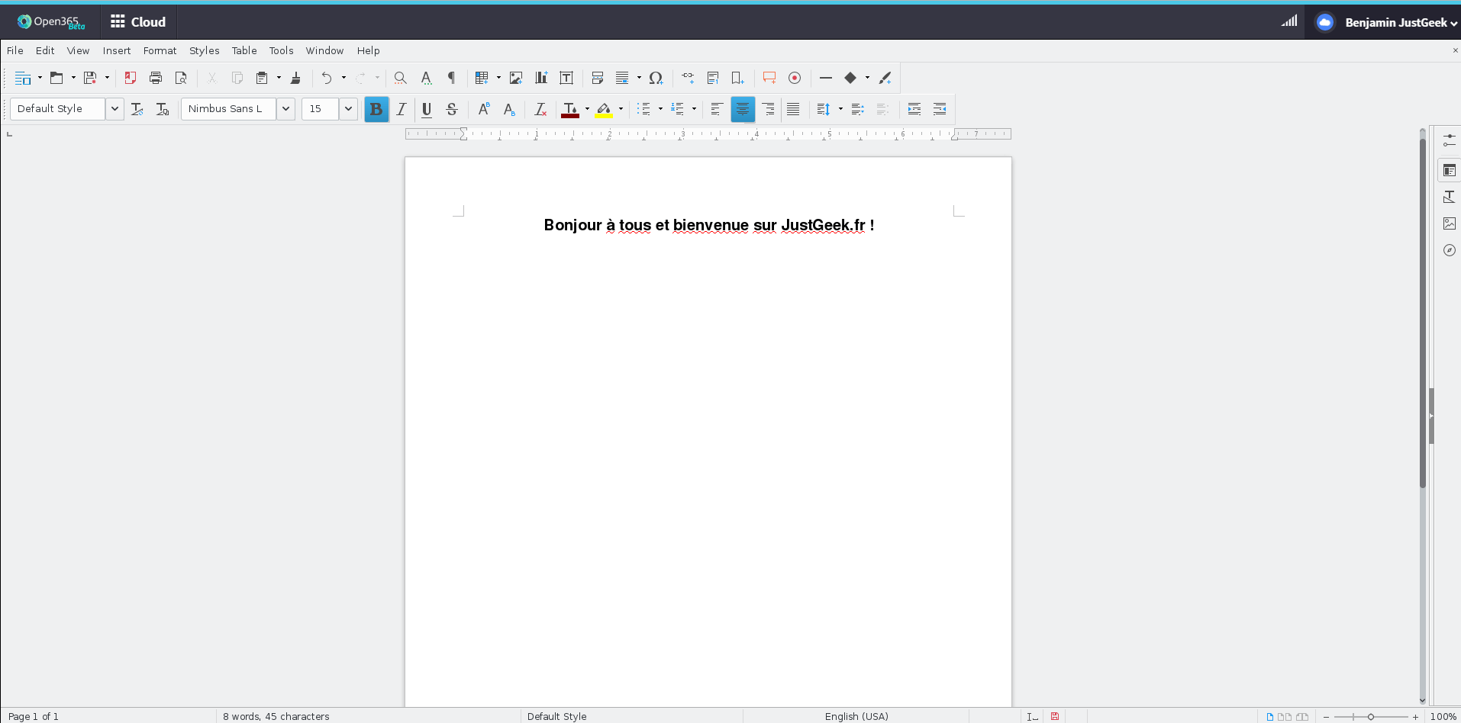Open the Format menu

pos(160,51)
